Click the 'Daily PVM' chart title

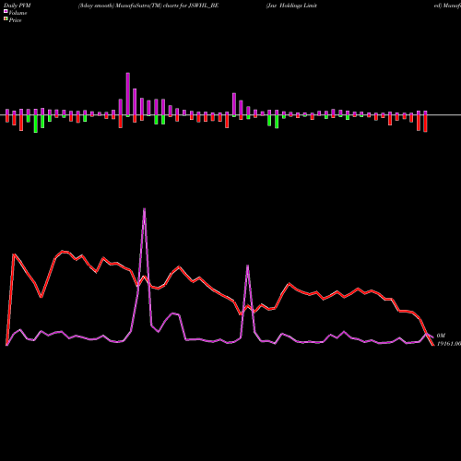click(x=18, y=6)
